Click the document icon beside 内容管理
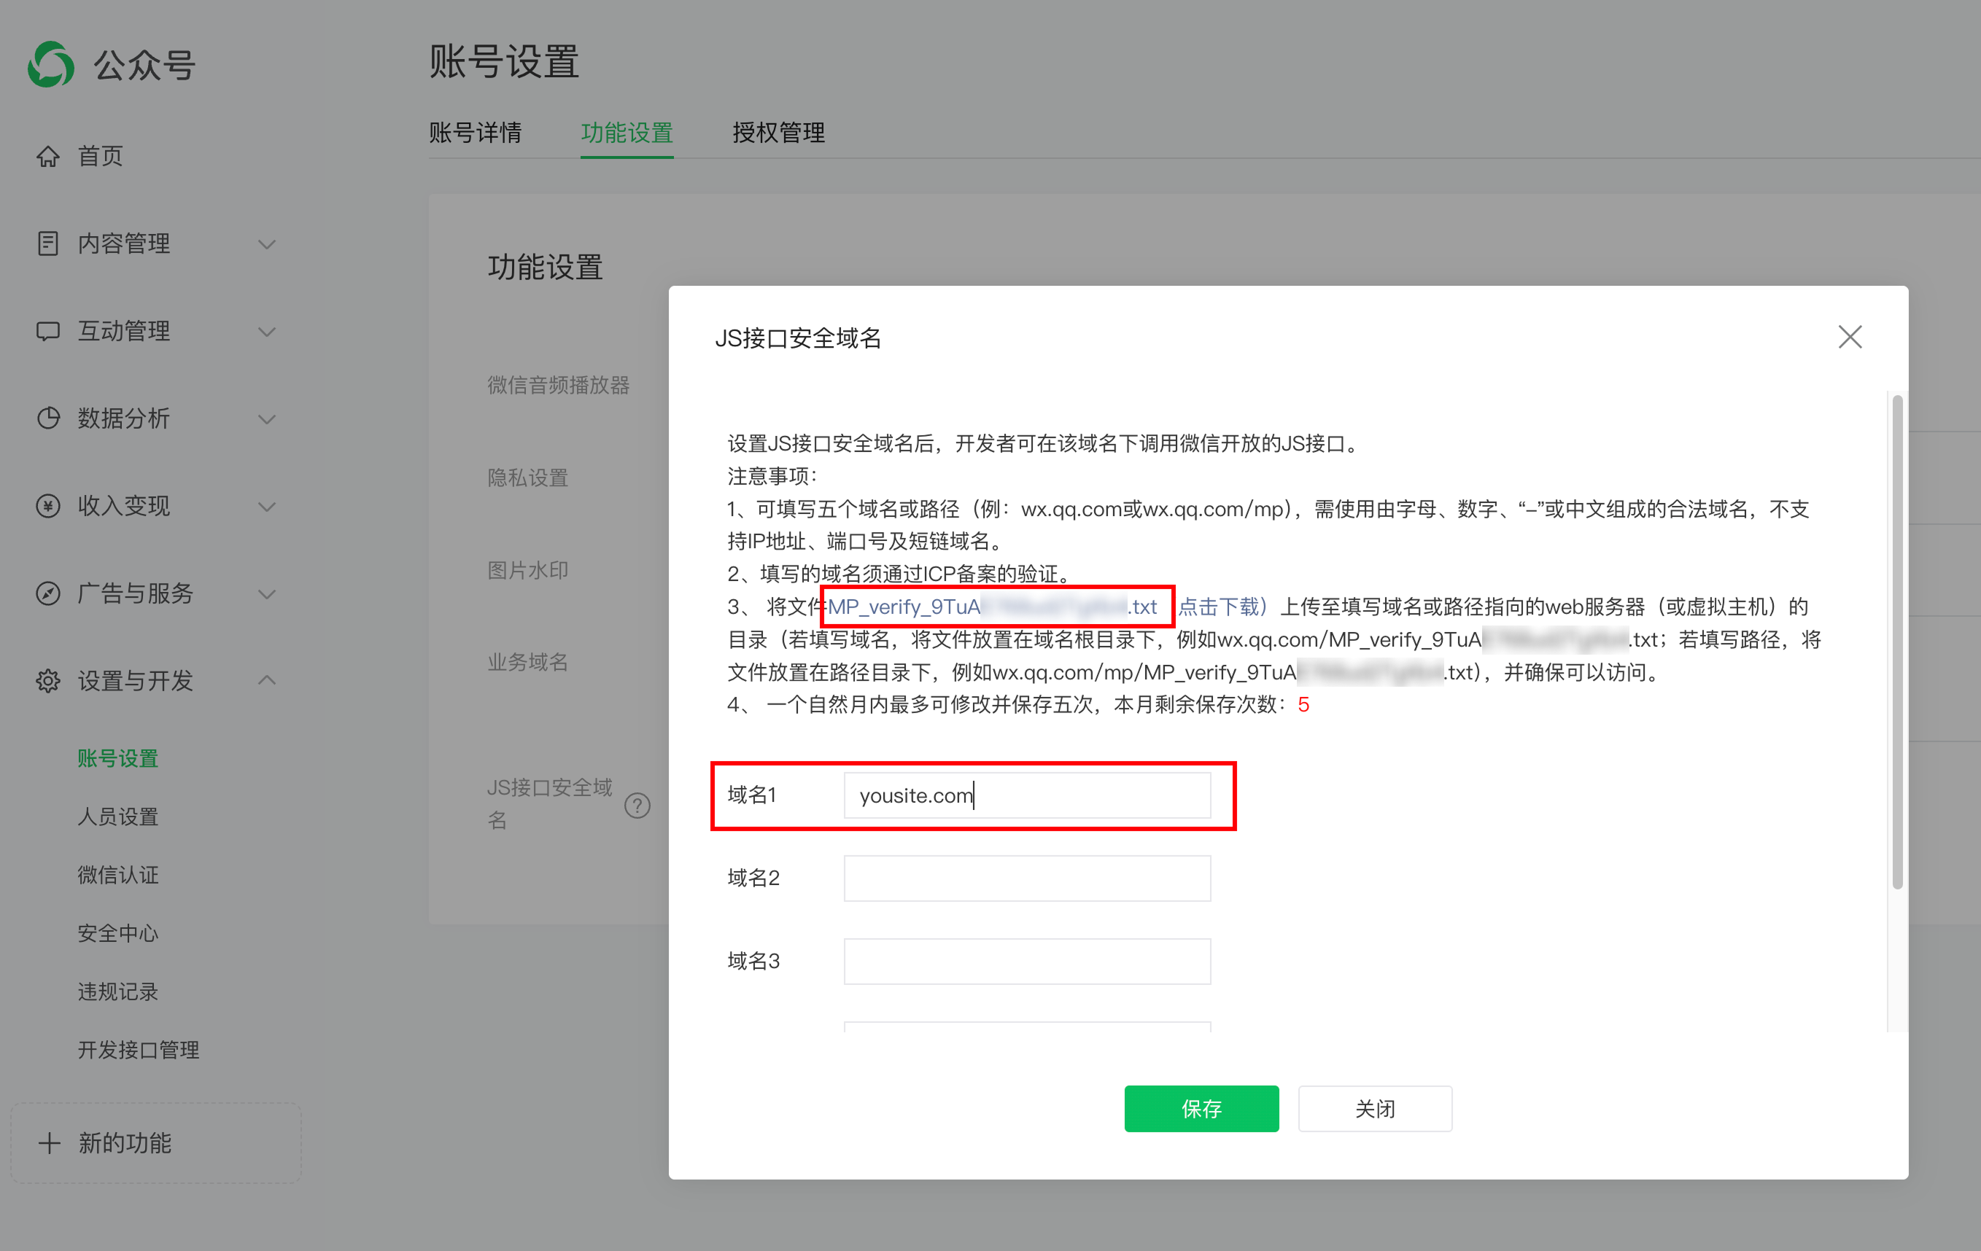This screenshot has width=1981, height=1251. (47, 243)
